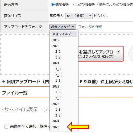Screen dimensions: 133x133
Task: Open the サムネイル表示 link
Action: (21, 110)
